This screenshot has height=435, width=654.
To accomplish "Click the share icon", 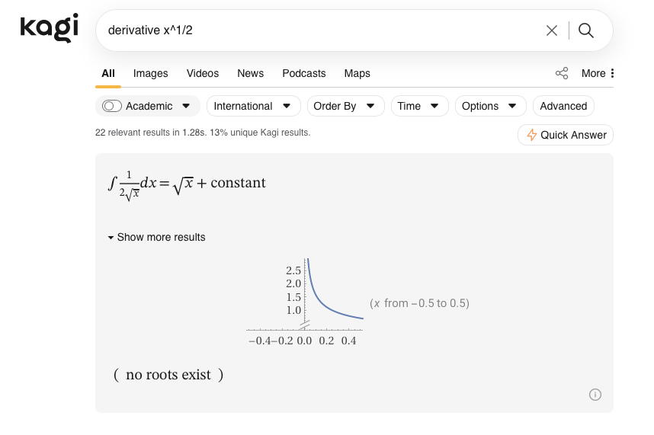I will 562,73.
